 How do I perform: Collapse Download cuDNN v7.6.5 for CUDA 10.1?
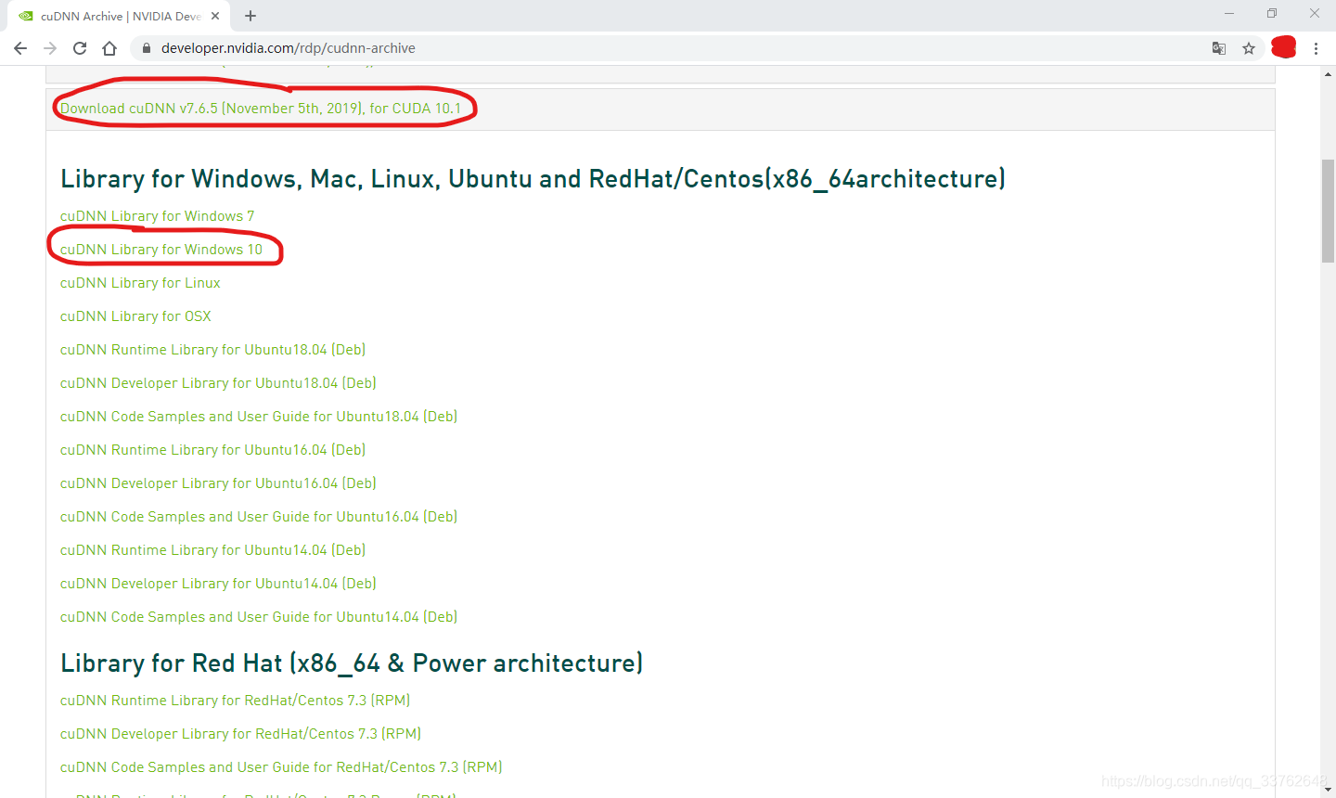[x=261, y=109]
